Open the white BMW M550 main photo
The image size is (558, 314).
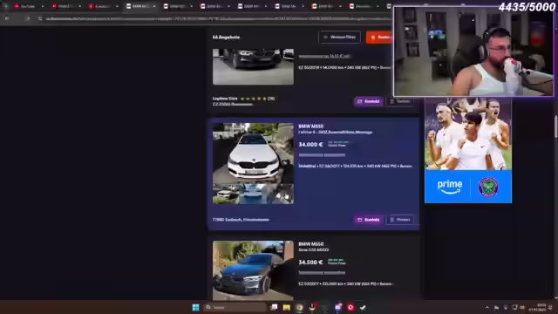[x=253, y=154]
